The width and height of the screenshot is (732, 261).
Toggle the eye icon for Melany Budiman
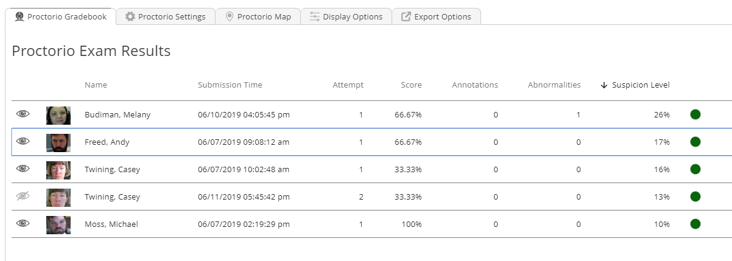click(x=23, y=114)
